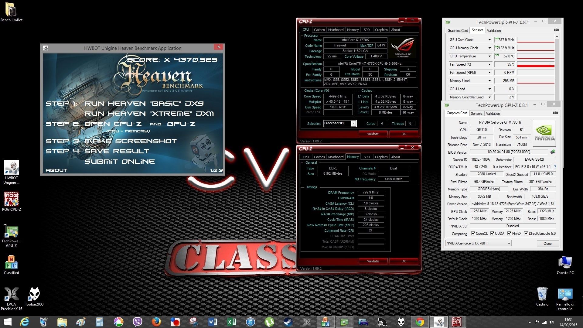
Task: Click SAVE RESULT in HWBOT Heaven
Action: pos(117,151)
